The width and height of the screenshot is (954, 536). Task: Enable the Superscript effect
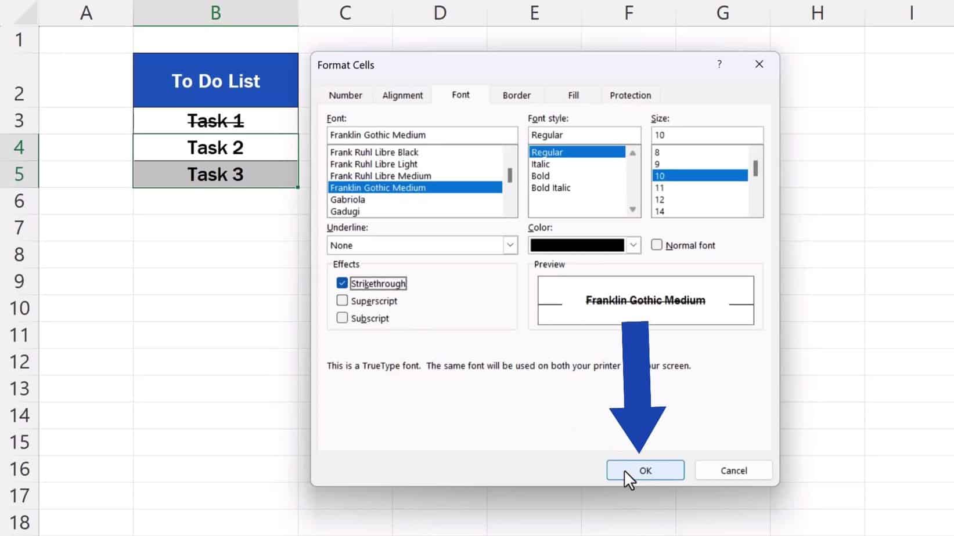342,300
